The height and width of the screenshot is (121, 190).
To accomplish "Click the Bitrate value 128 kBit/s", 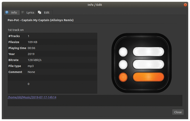I will [x=35, y=60].
